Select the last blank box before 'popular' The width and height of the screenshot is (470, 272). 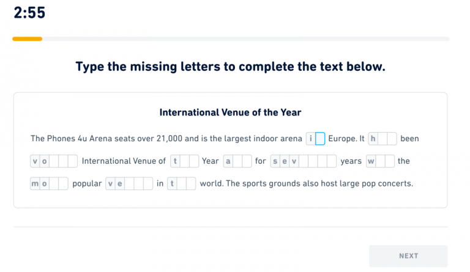[63, 183]
